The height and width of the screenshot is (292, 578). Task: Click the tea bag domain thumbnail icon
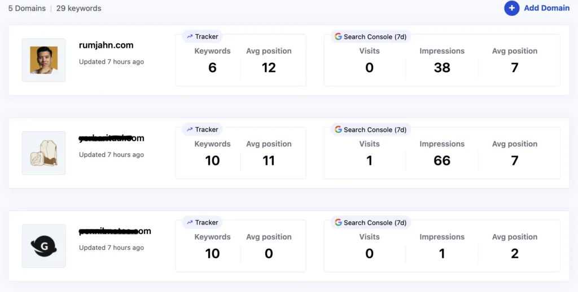pyautogui.click(x=44, y=153)
